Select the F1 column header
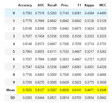 (x=79, y=5)
